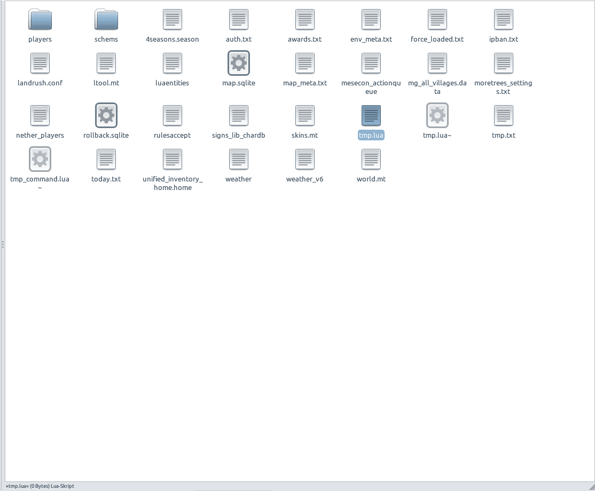595x491 pixels.
Task: Select the landrush.conf configuration file
Action: click(40, 62)
